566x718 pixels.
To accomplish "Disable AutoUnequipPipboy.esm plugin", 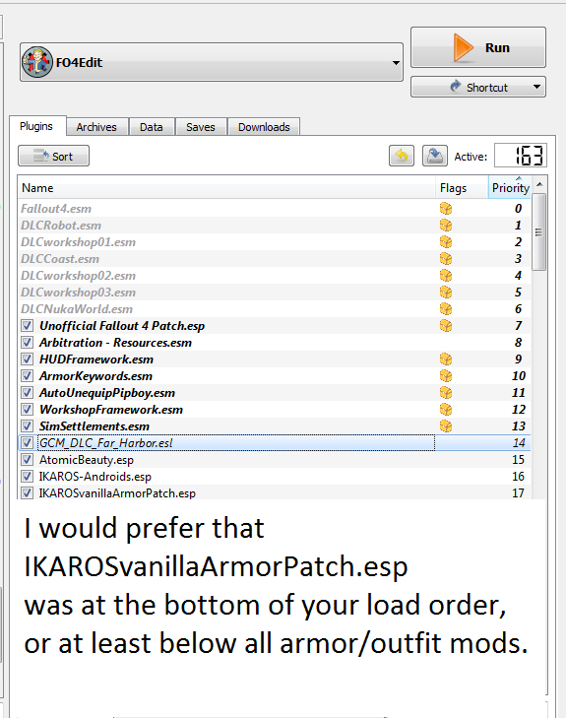I will [27, 392].
